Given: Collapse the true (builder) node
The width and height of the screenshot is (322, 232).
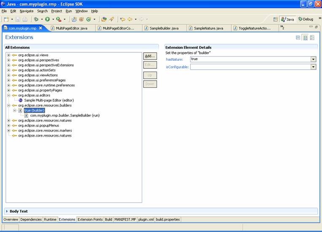Looking at the screenshot, I should 15,111.
